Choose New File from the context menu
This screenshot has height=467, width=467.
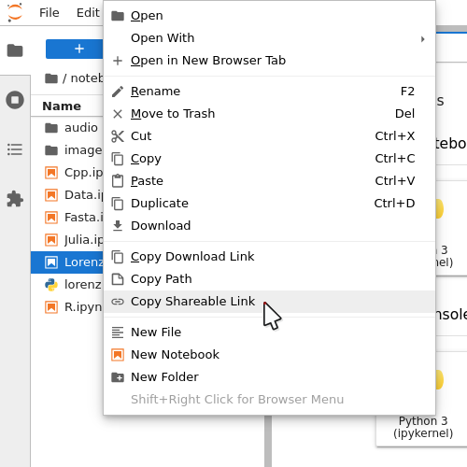tap(269, 333)
